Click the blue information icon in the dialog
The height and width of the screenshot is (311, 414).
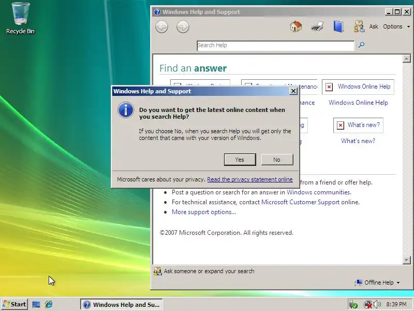pos(125,110)
